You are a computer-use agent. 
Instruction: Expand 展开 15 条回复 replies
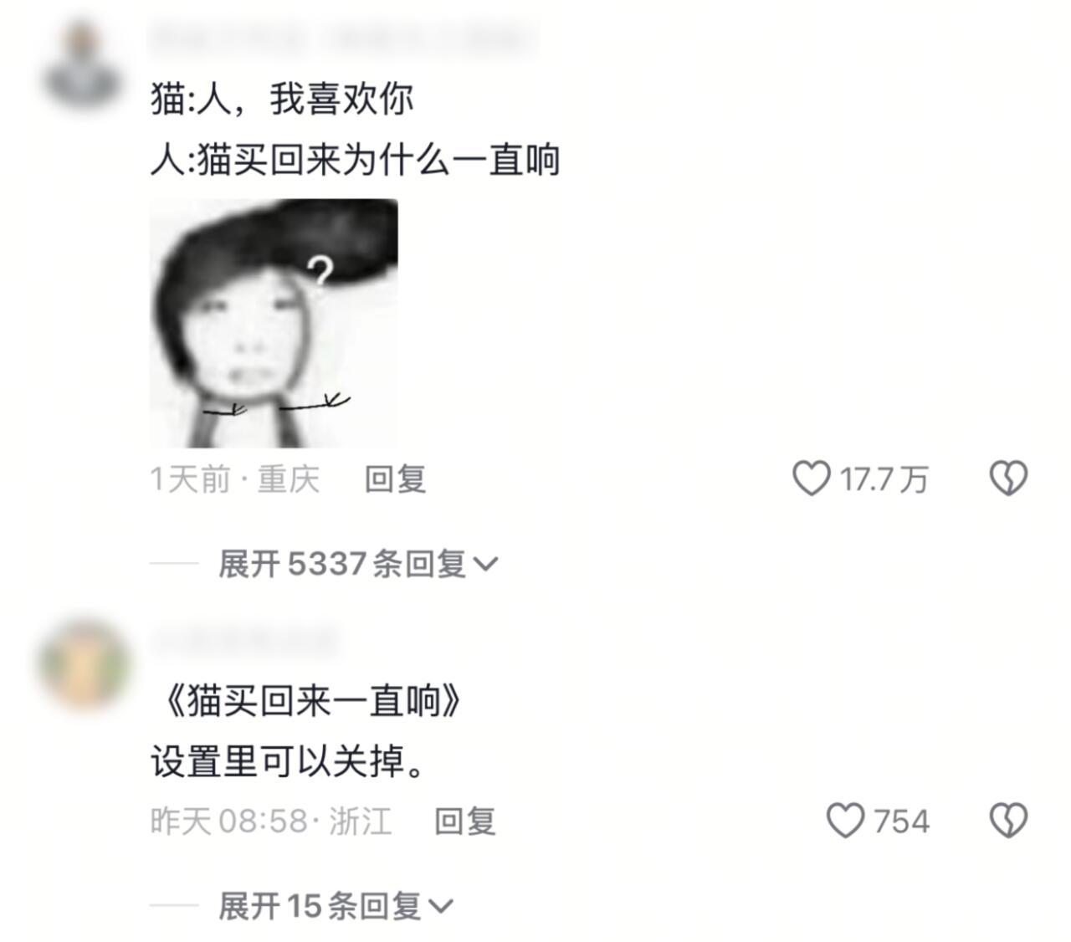tap(336, 905)
